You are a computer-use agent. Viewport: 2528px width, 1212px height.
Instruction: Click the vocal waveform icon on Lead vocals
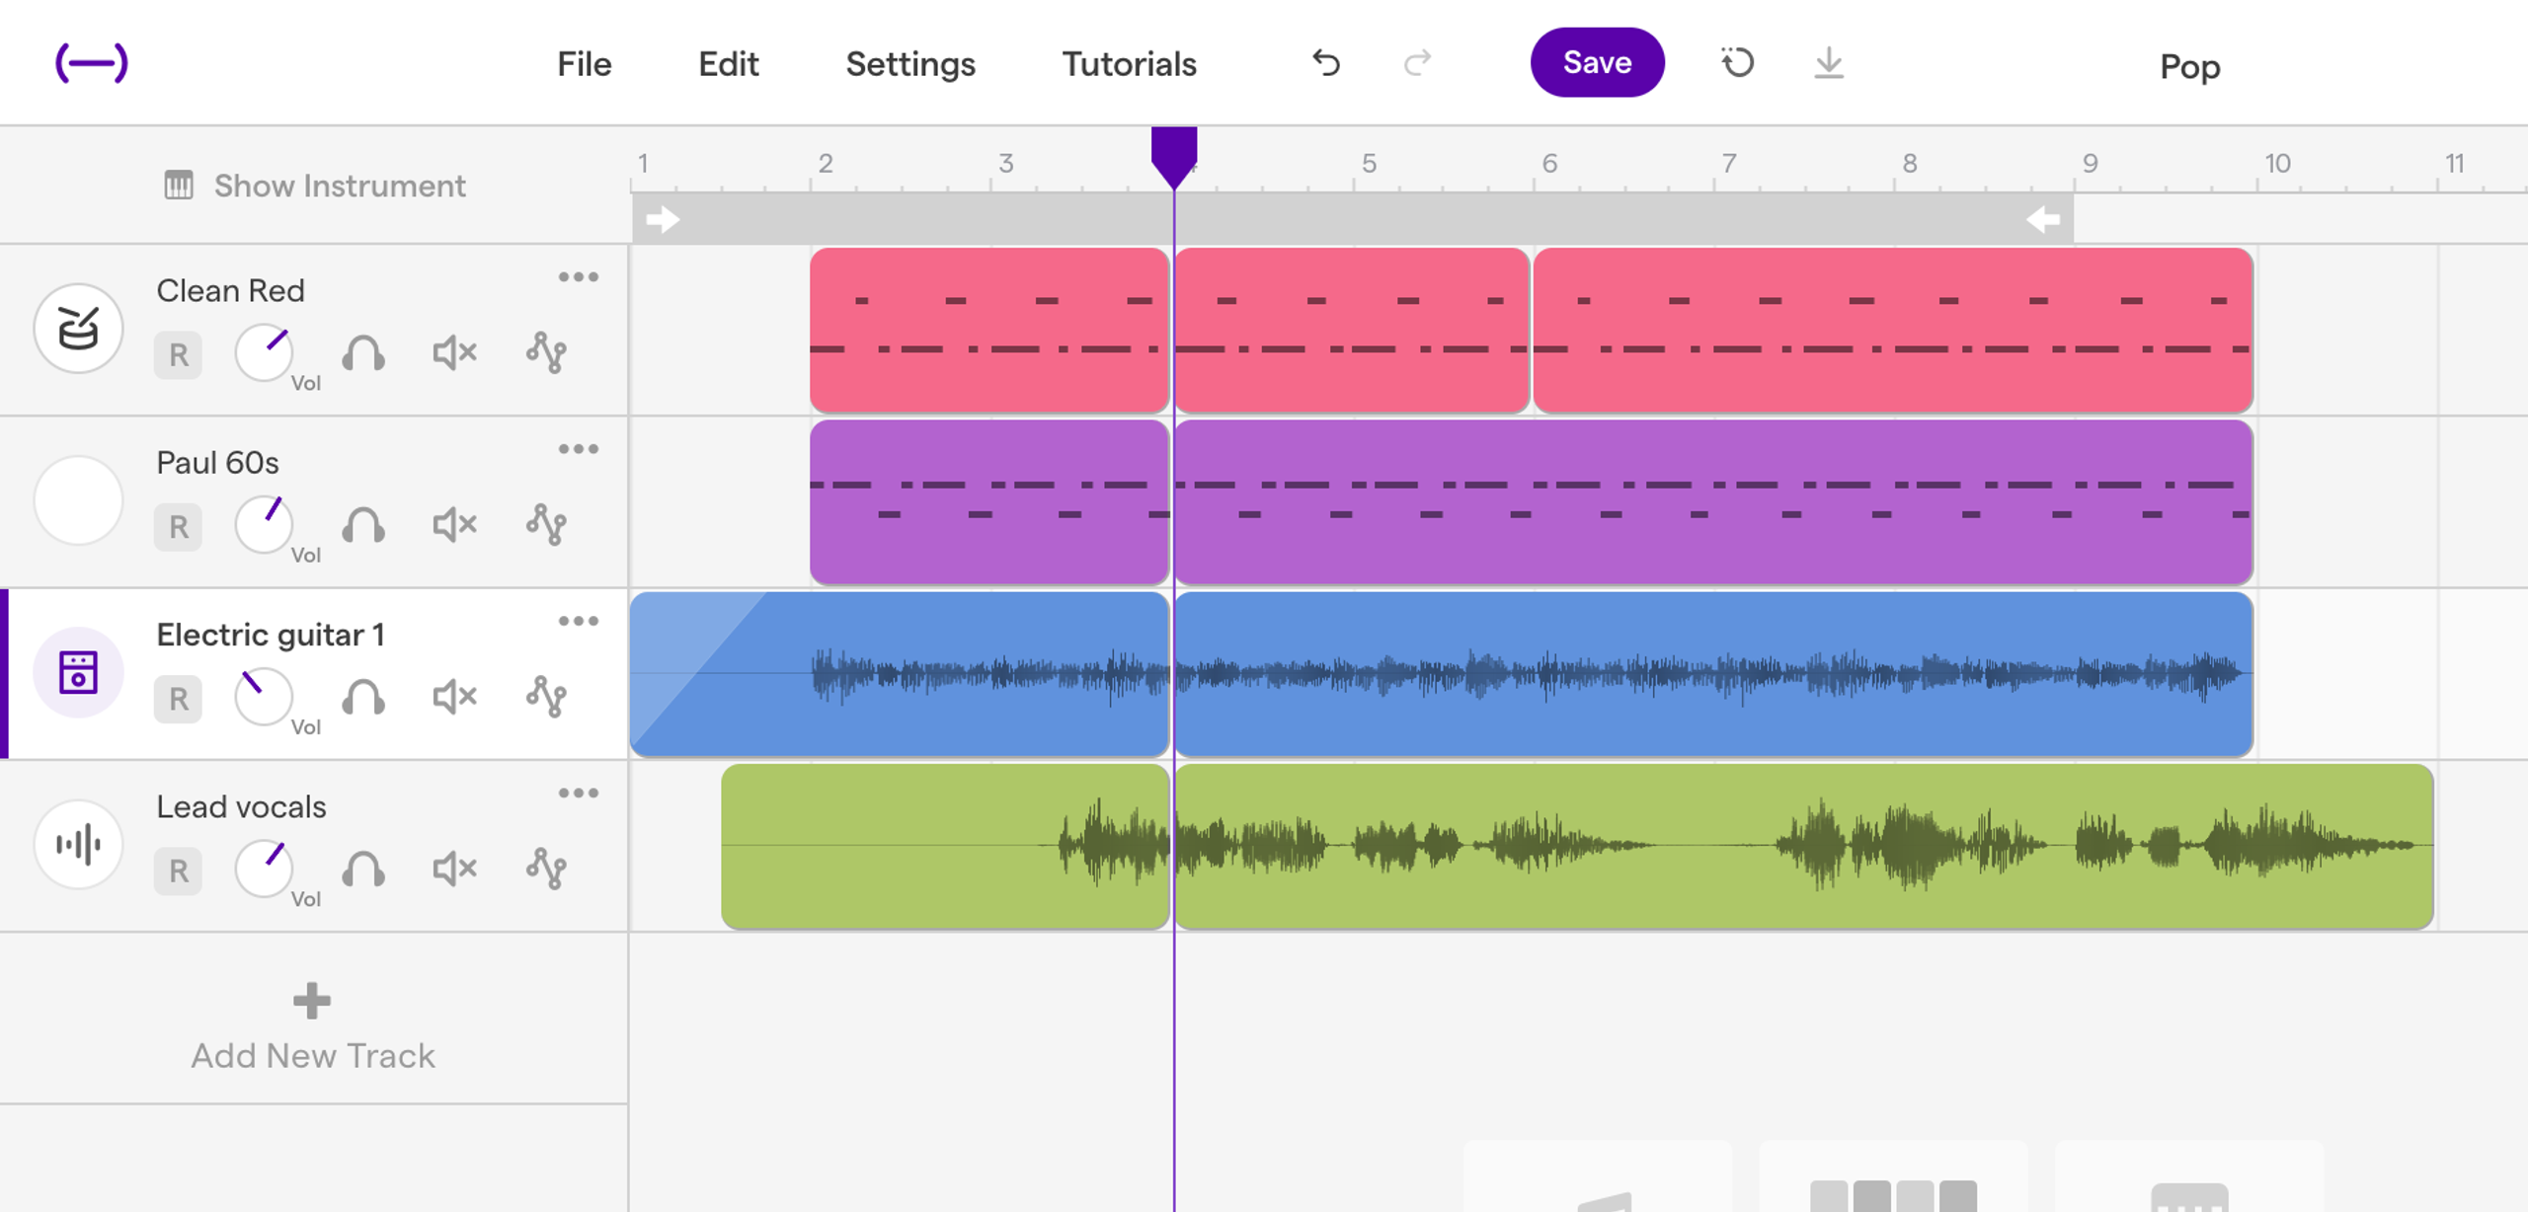[x=77, y=844]
